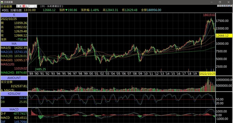Click the first small toolbar icon under the minimize button
Viewport: 233px width, 123px height.
(218, 6)
